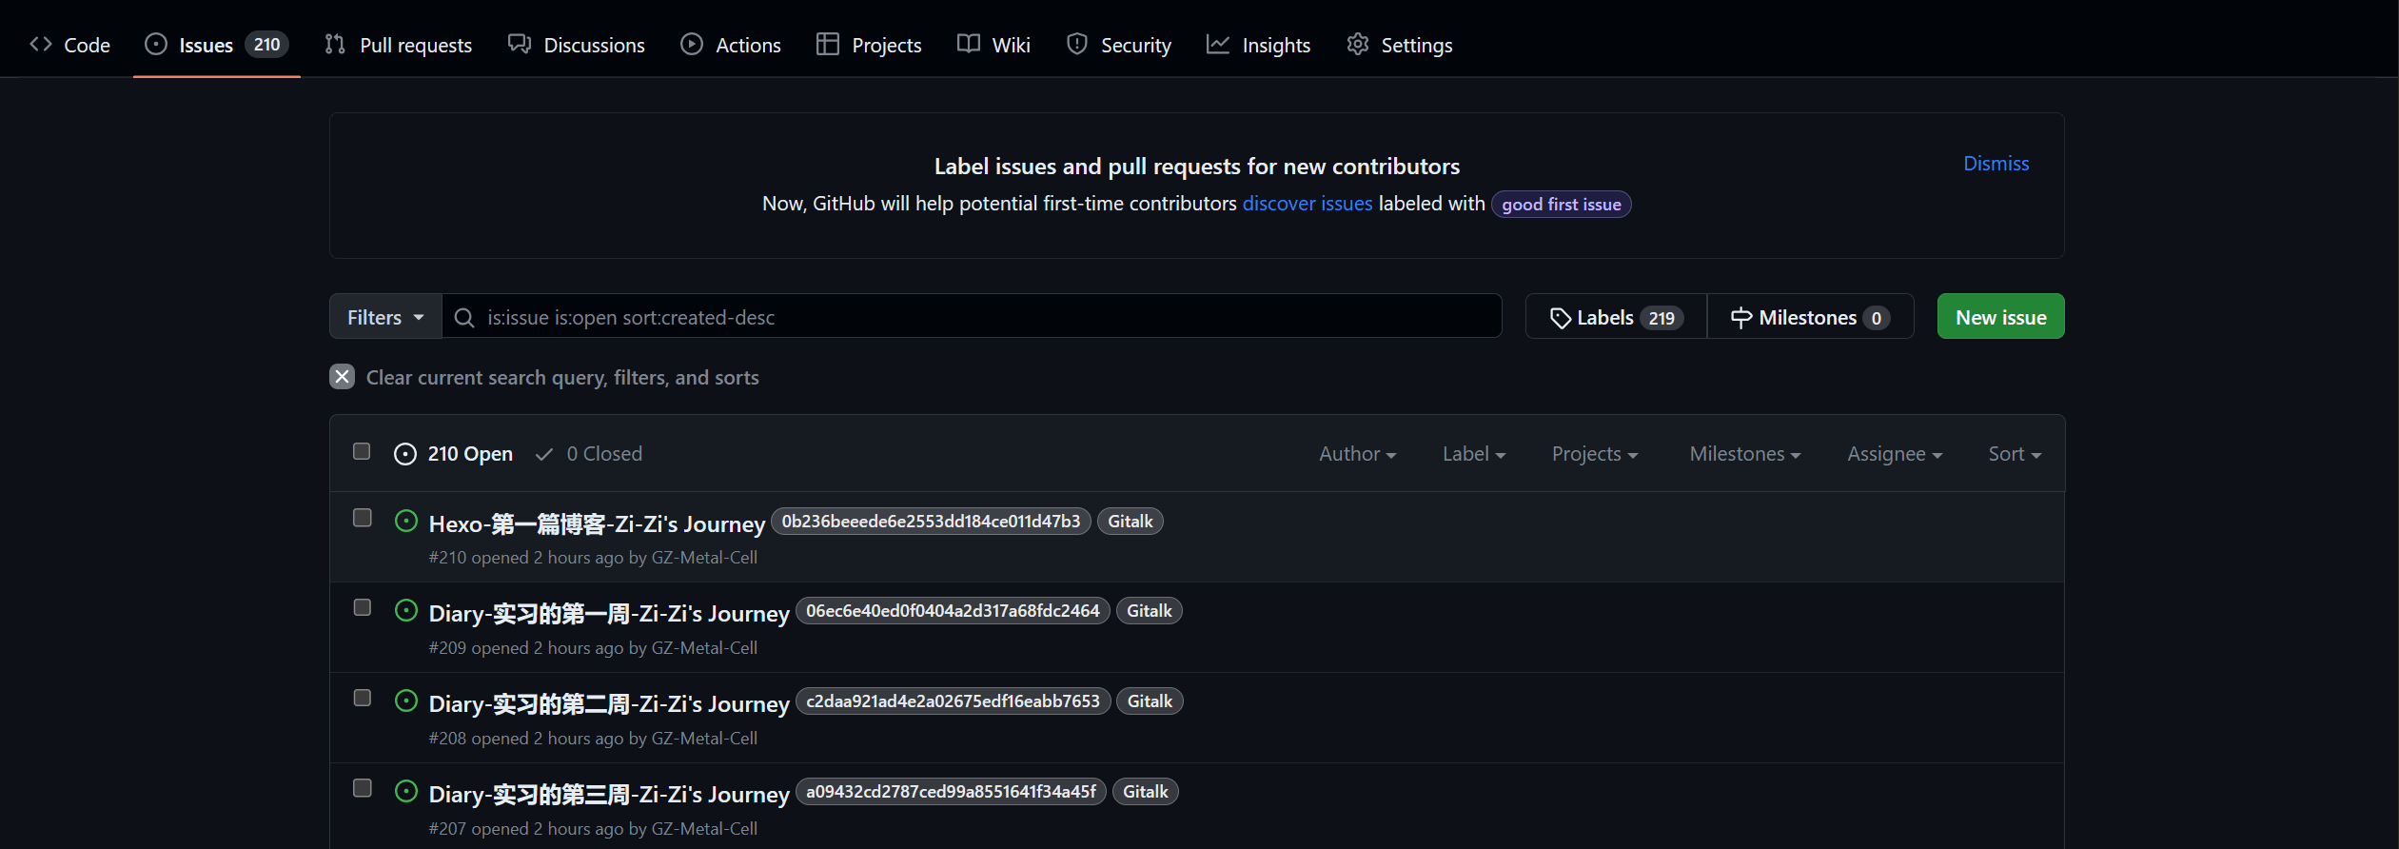
Task: Click label 0b236beeede6e2553dd184ce011d47b3
Action: [931, 522]
